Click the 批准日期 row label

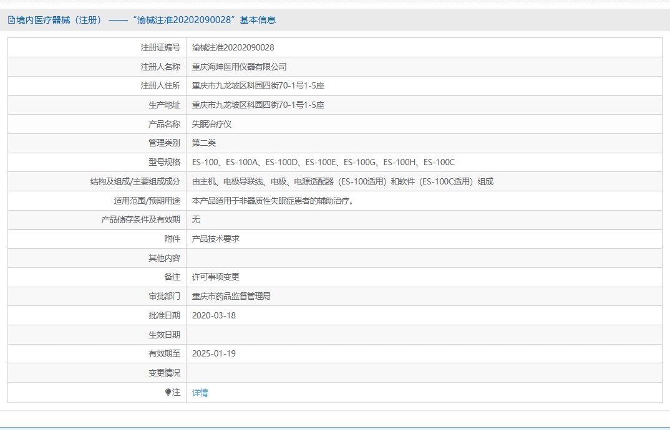click(x=165, y=315)
